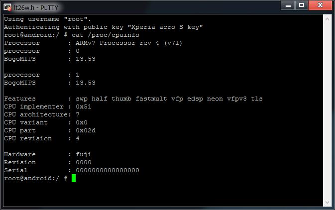Click the 'Xeria acro S key' quoted text
Screen dimensions: 335x210
point(169,27)
